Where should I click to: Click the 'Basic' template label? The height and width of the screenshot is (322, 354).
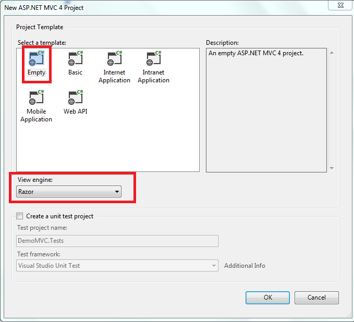tap(75, 72)
